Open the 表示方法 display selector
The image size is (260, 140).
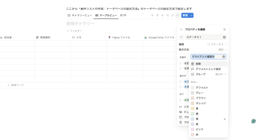pyautogui.click(x=203, y=50)
